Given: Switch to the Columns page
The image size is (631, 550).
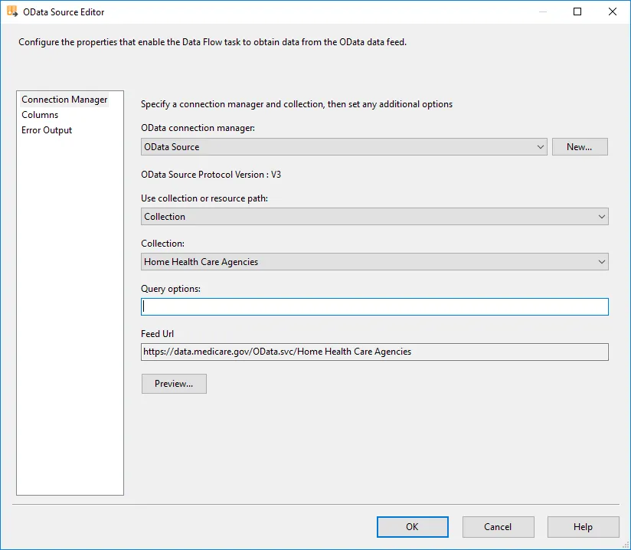Looking at the screenshot, I should pyautogui.click(x=40, y=115).
